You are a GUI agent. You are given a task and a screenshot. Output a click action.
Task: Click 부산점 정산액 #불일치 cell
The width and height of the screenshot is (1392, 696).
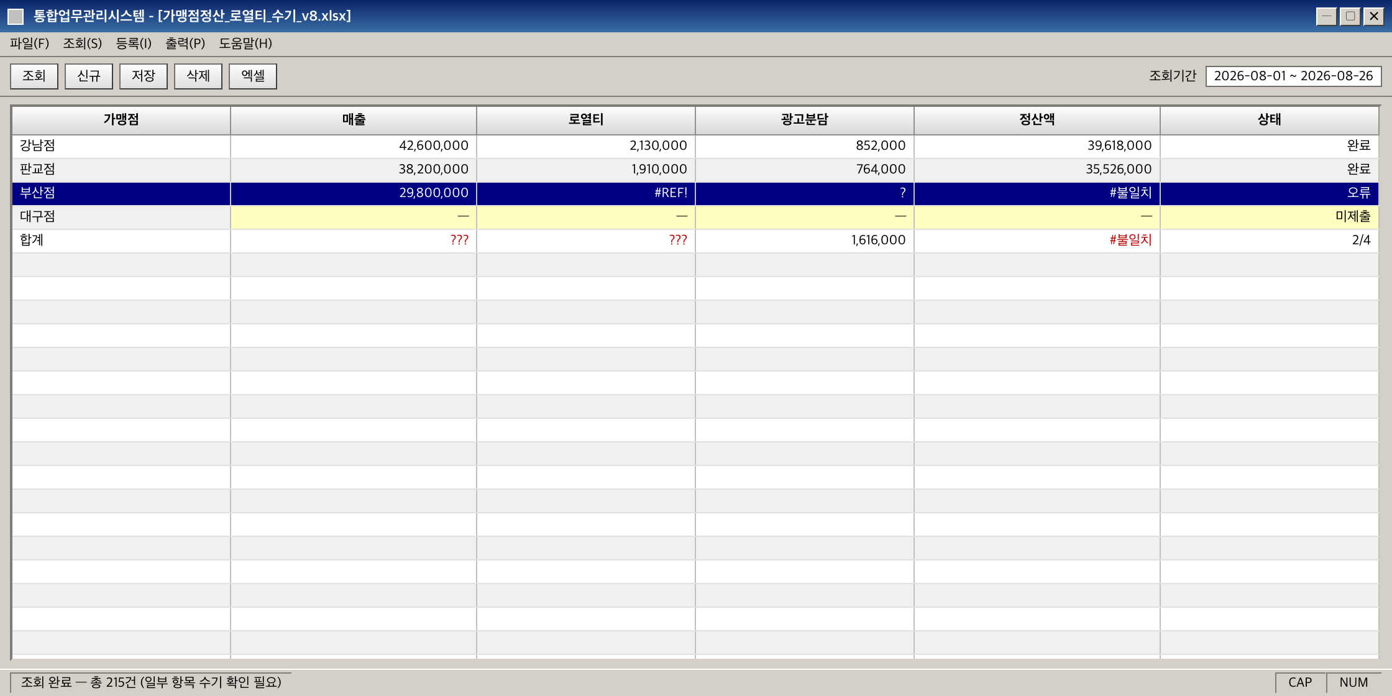coord(1037,193)
